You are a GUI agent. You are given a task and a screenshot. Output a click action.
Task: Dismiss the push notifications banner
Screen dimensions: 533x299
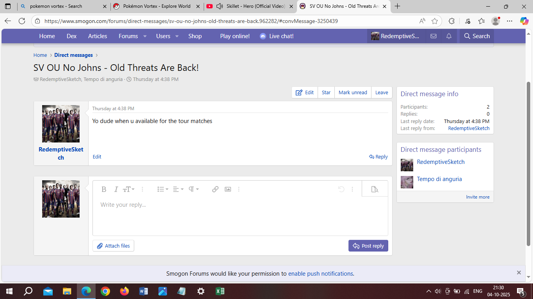(519, 273)
